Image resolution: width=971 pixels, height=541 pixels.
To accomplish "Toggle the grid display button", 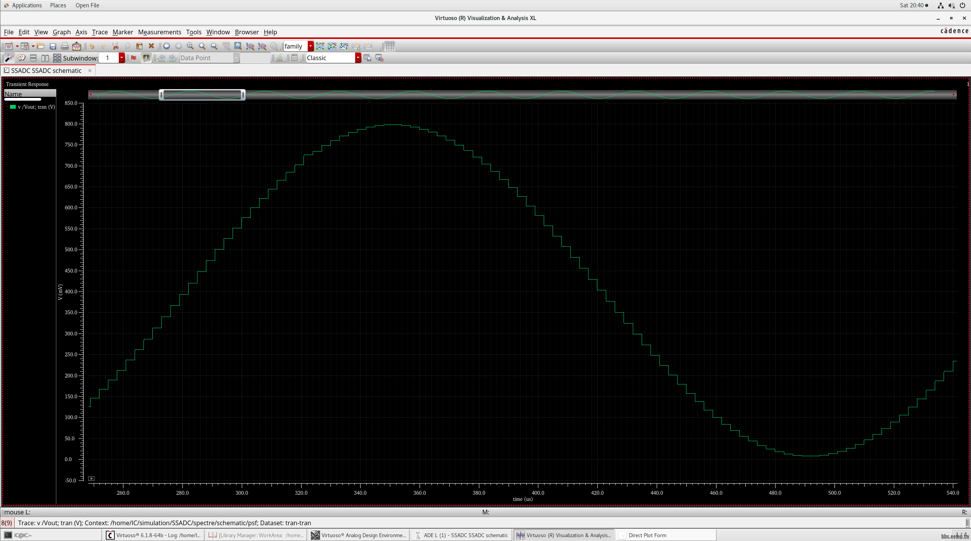I will click(390, 46).
